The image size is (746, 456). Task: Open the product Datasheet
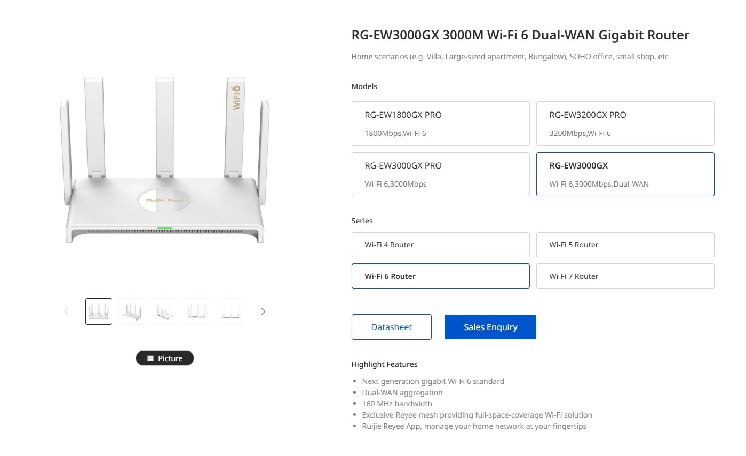pos(391,326)
